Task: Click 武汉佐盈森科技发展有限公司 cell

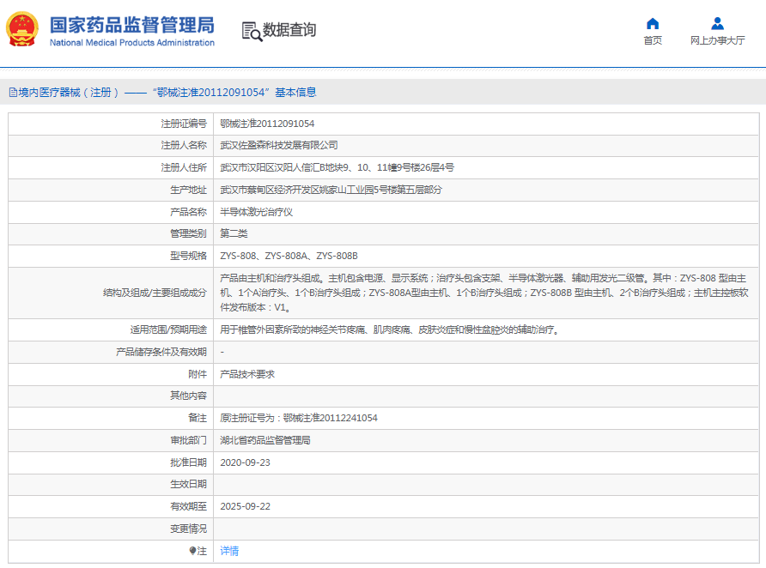Action: point(279,145)
